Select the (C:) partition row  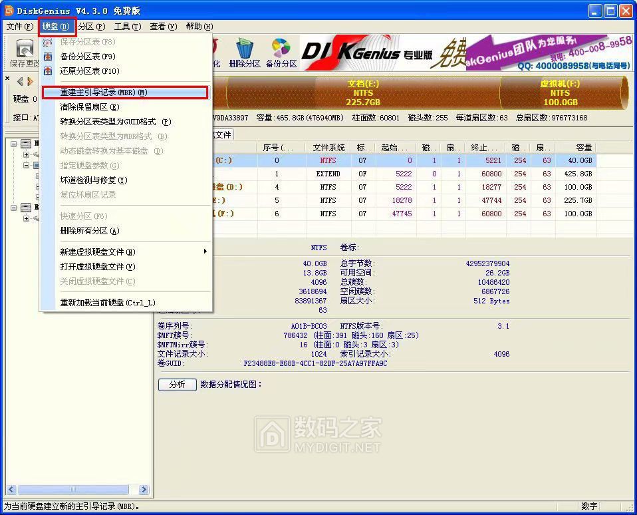coord(404,160)
